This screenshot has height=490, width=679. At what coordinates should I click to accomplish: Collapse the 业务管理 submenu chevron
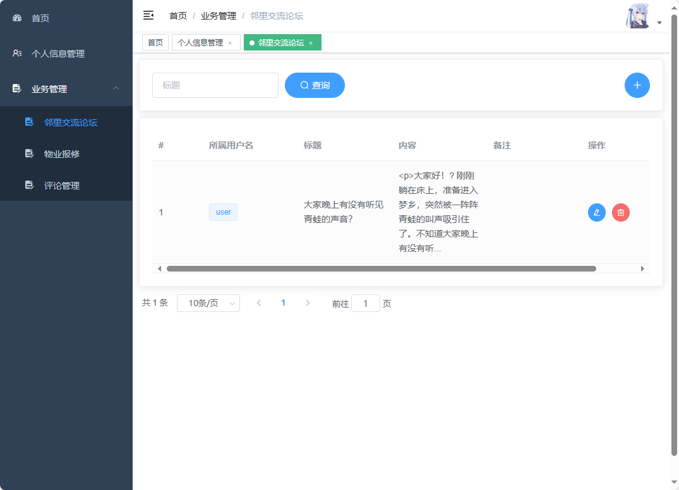pyautogui.click(x=116, y=88)
